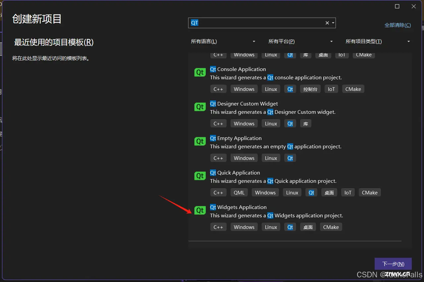Screen dimensions: 424x282
Task: Click the 库 tag under Qt Designer Custom Widget
Action: coord(306,124)
